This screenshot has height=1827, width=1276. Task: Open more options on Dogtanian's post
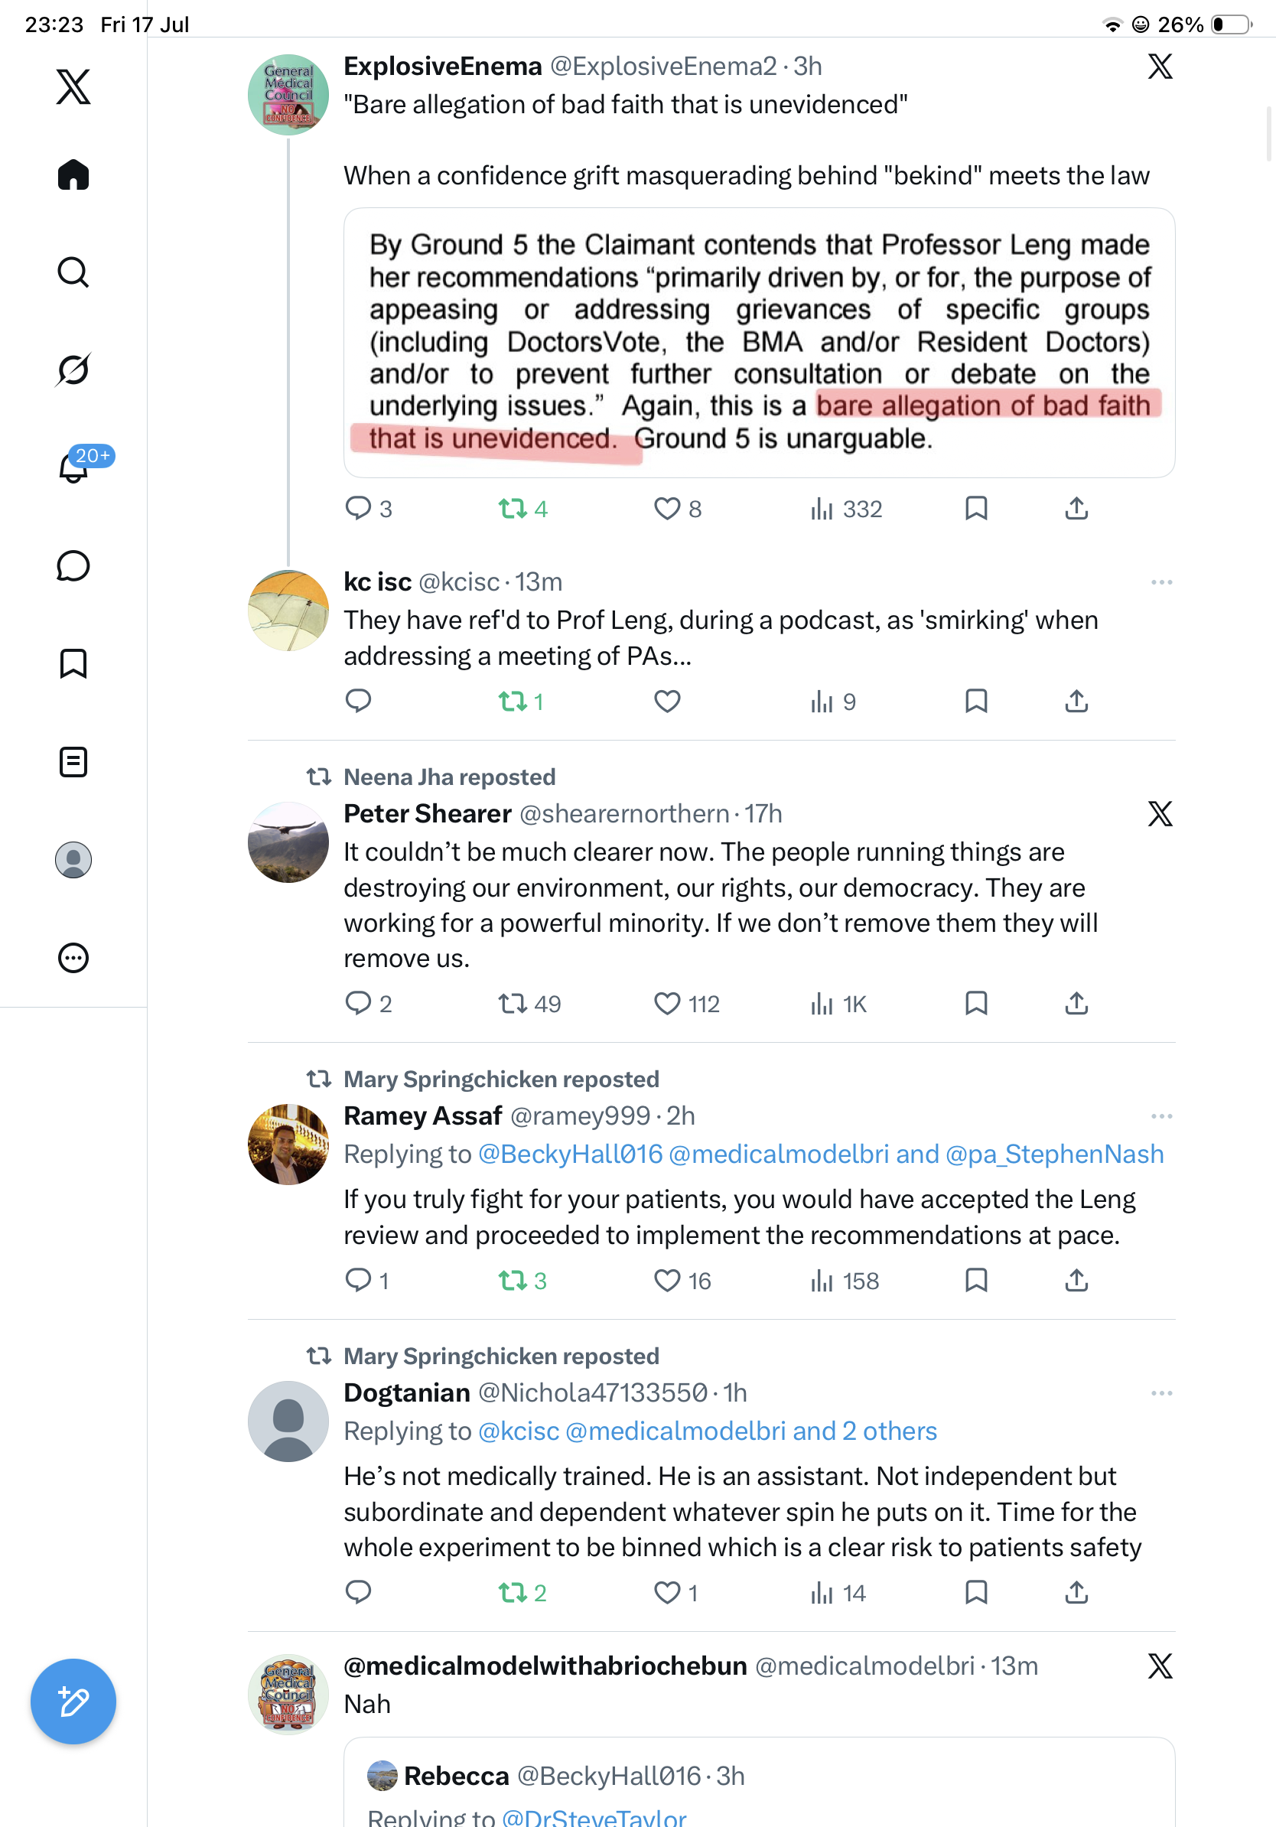click(1161, 1393)
